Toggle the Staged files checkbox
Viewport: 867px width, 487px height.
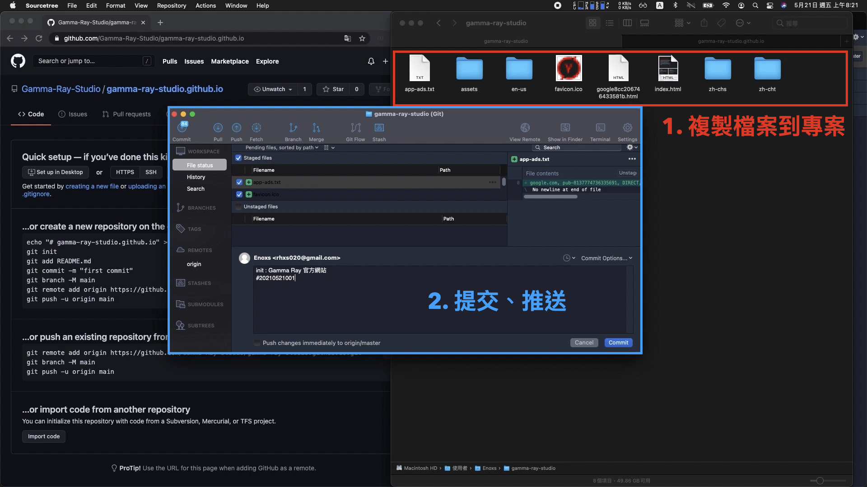(x=238, y=158)
